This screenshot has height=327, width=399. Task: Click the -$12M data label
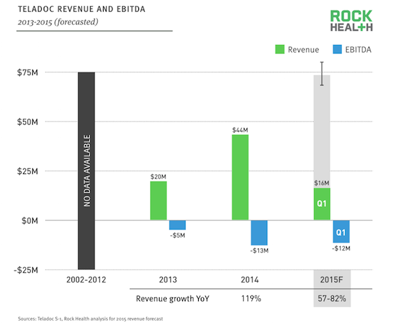(x=341, y=248)
